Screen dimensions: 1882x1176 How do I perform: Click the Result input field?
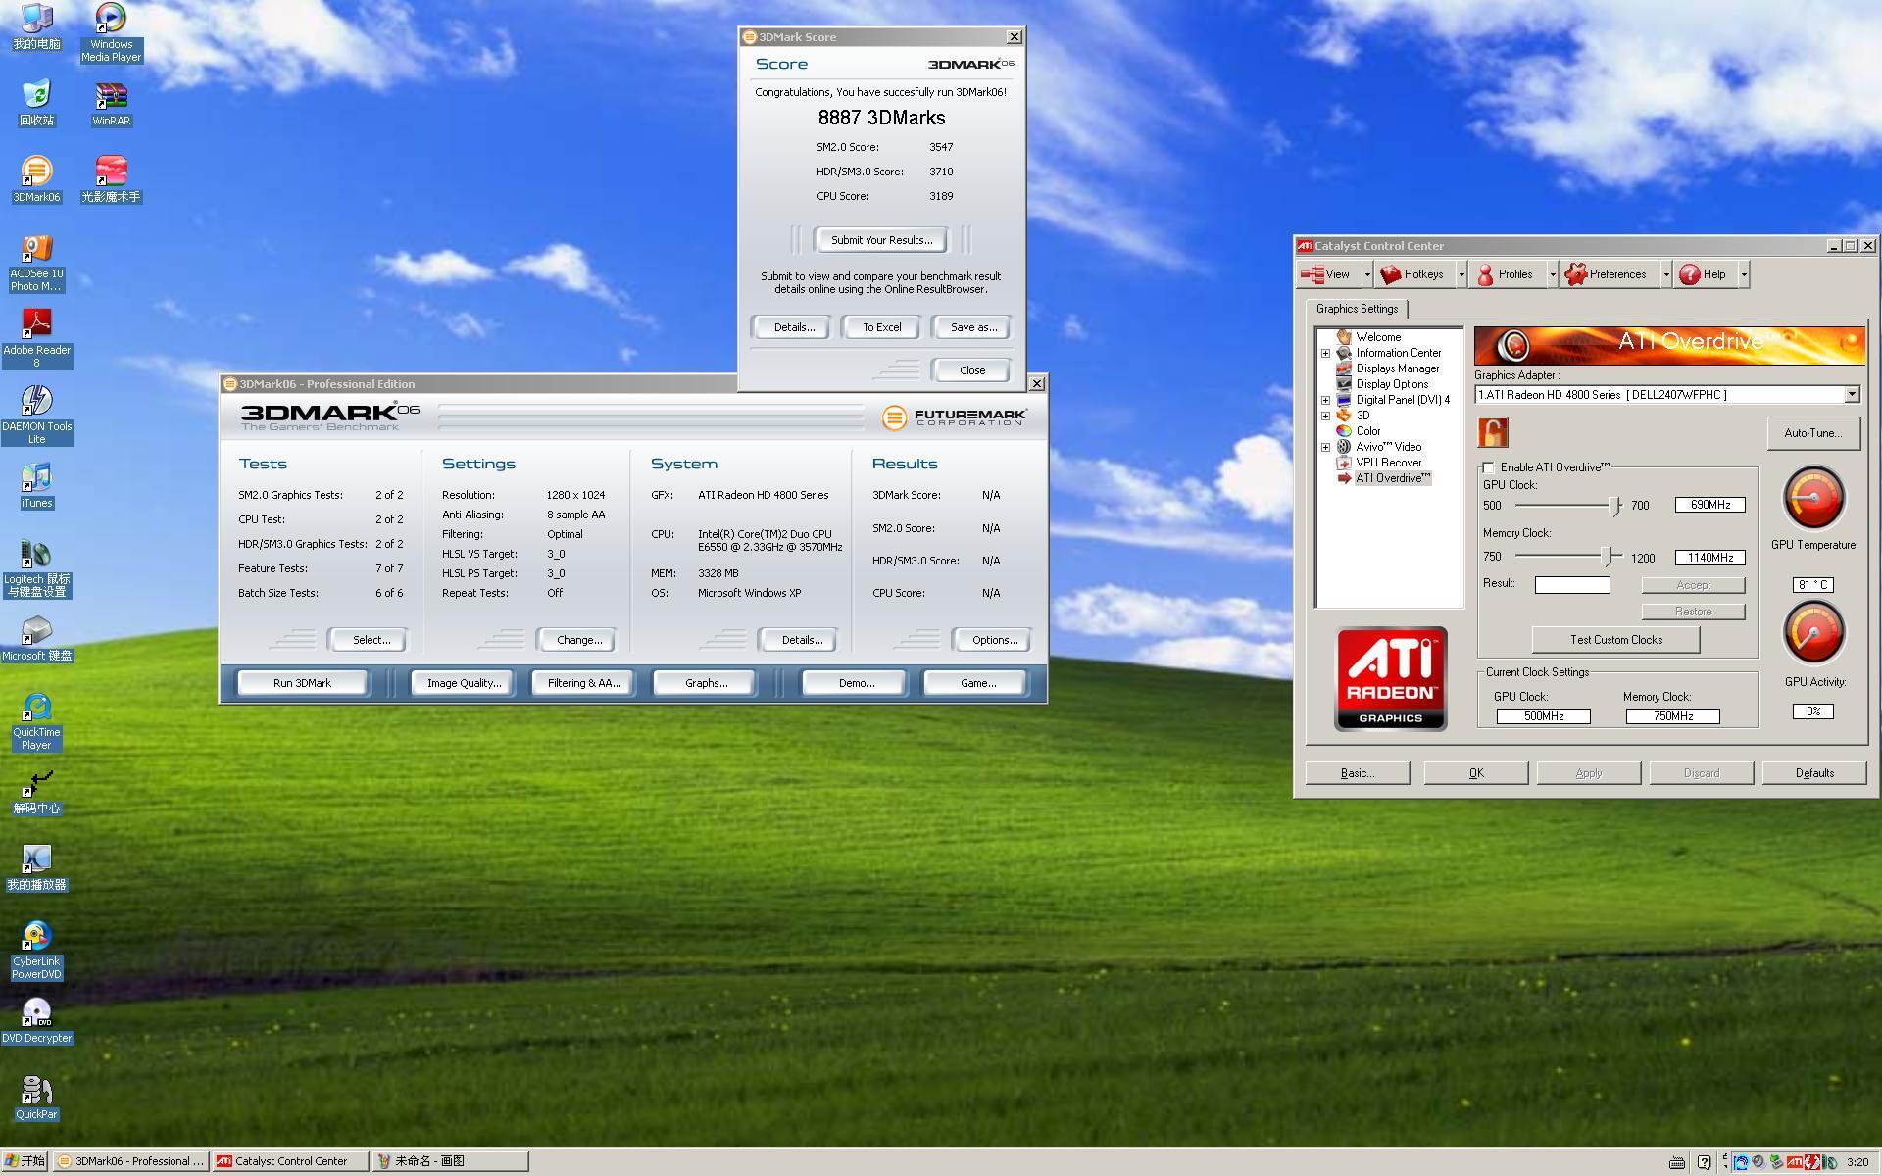click(1571, 585)
